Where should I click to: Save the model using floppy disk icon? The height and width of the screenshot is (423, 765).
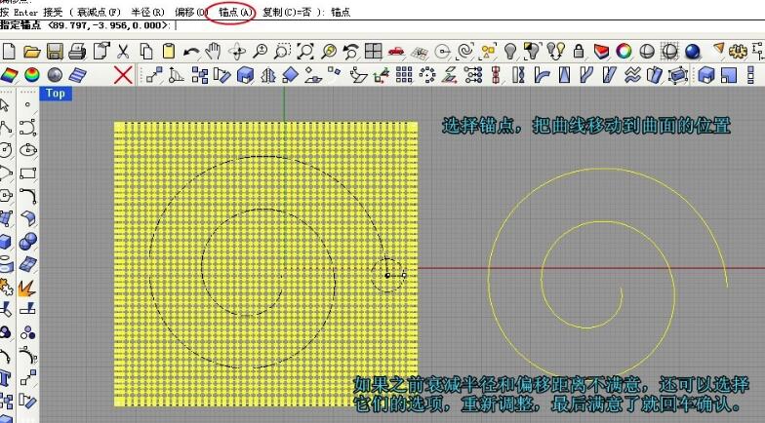point(55,51)
